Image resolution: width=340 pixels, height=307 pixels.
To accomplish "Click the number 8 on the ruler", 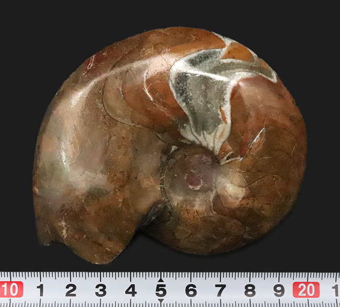I will point(251,290).
